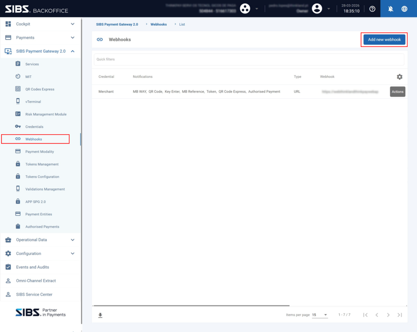
Task: Go to the next page arrow
Action: click(388, 315)
